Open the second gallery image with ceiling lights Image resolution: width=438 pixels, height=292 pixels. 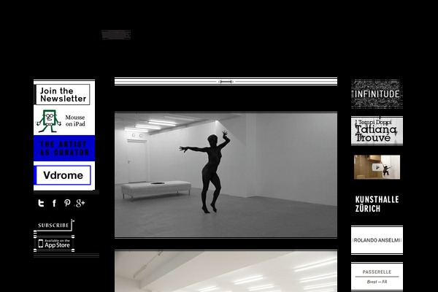pos(226,272)
